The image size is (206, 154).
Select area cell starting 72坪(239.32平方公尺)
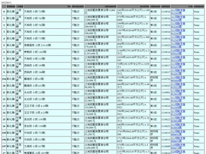pyautogui.click(x=134, y=65)
